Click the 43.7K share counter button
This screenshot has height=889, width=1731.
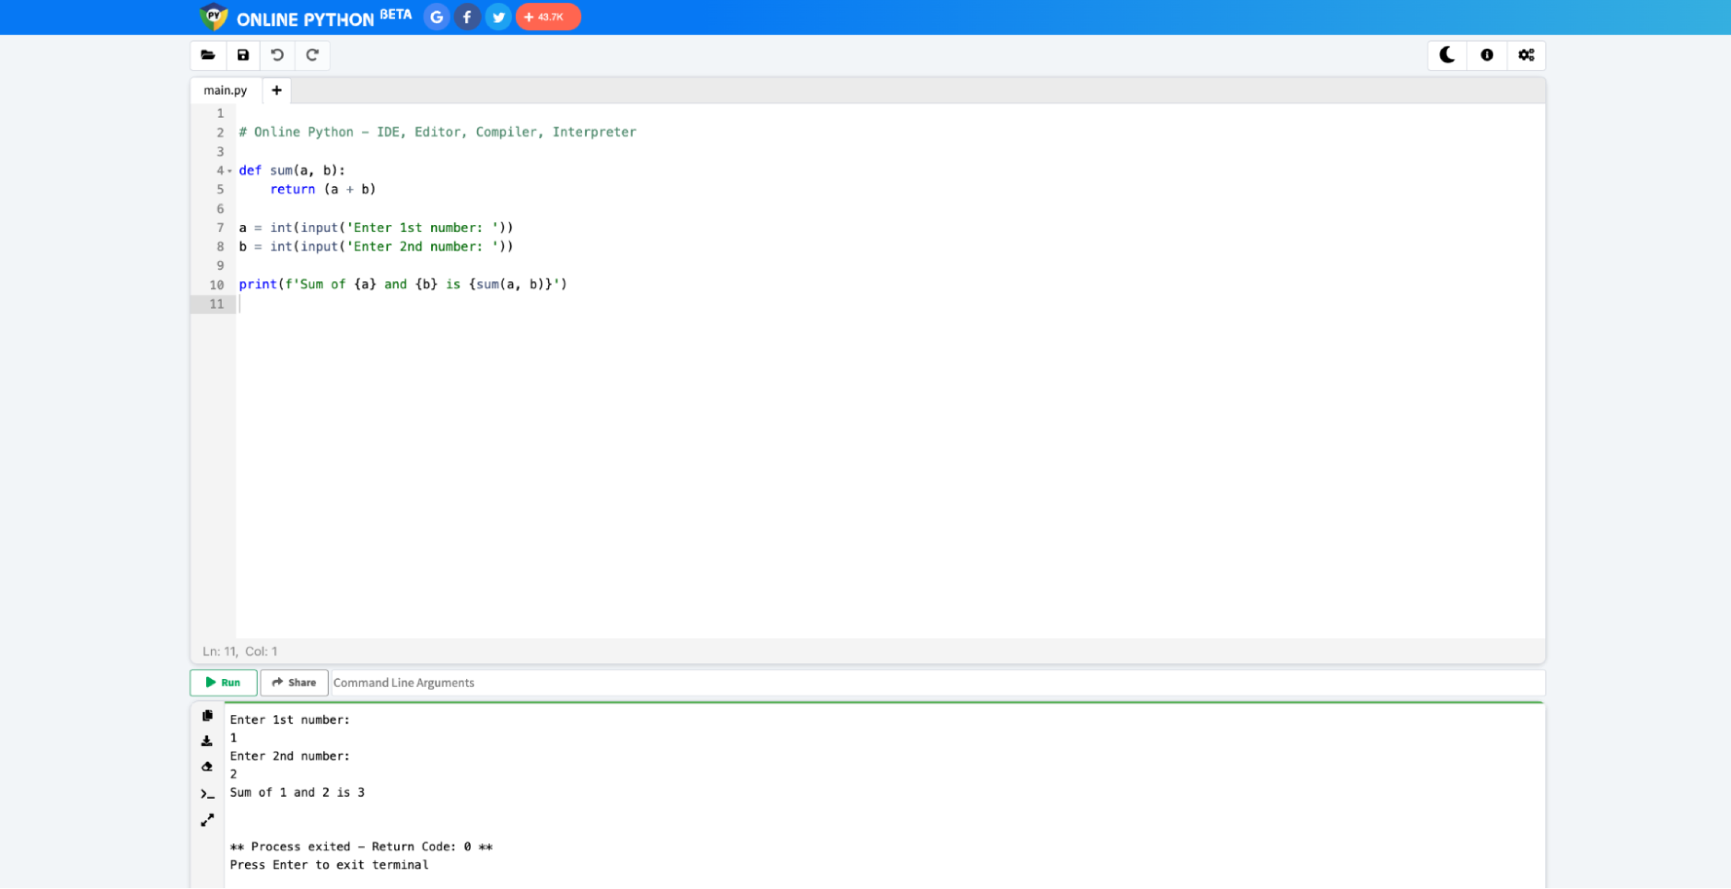coord(547,17)
